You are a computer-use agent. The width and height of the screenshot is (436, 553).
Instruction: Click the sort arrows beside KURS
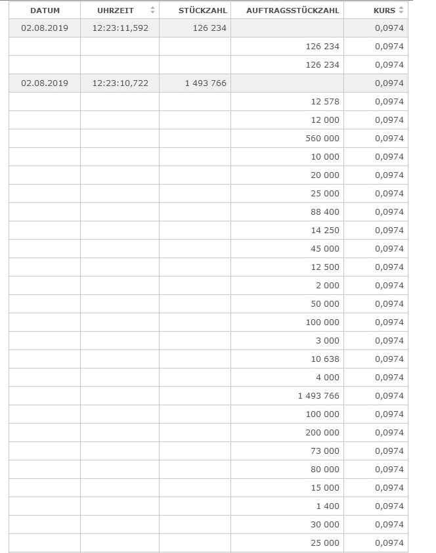(x=401, y=11)
